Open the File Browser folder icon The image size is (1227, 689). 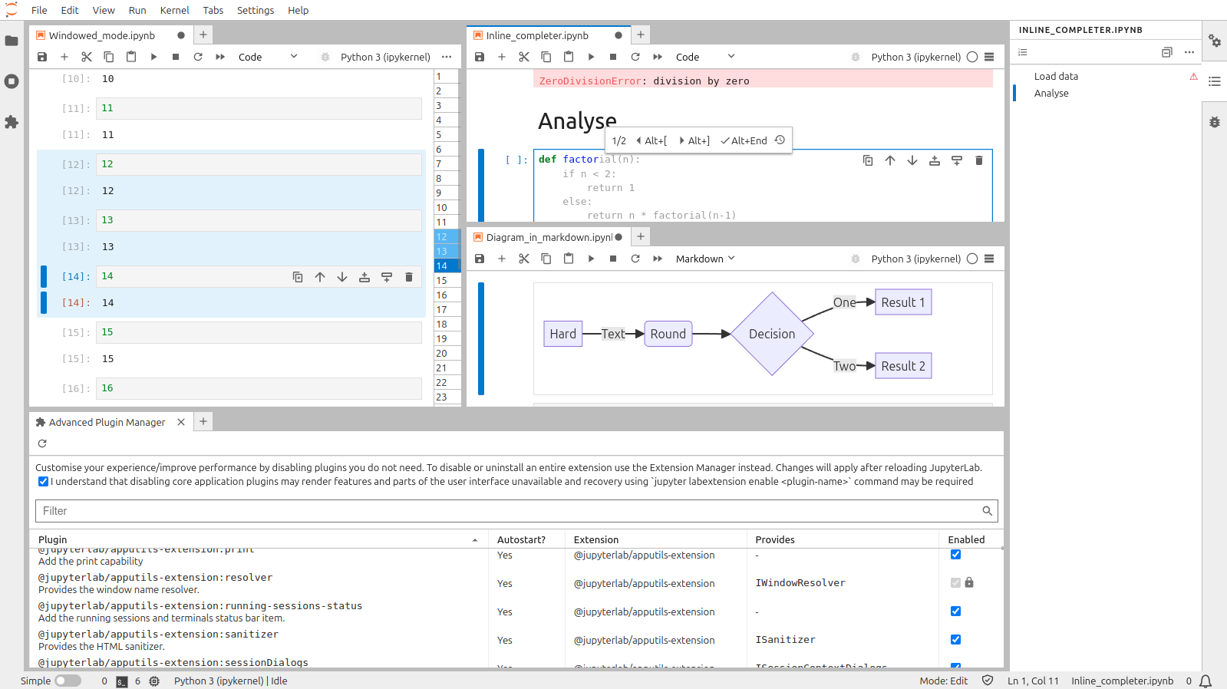[x=12, y=41]
